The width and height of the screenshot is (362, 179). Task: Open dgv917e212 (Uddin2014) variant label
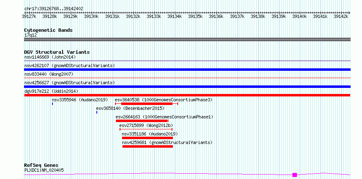click(51, 91)
